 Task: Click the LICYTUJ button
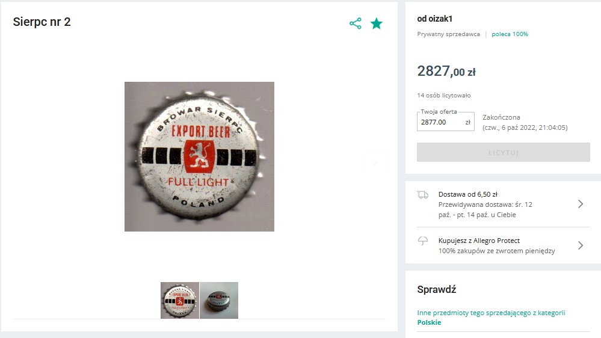point(504,152)
